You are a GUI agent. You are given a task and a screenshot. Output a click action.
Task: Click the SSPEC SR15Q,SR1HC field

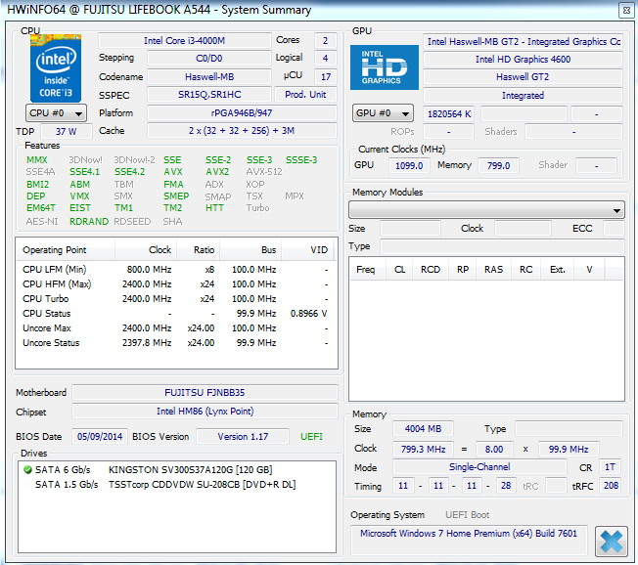pyautogui.click(x=209, y=95)
